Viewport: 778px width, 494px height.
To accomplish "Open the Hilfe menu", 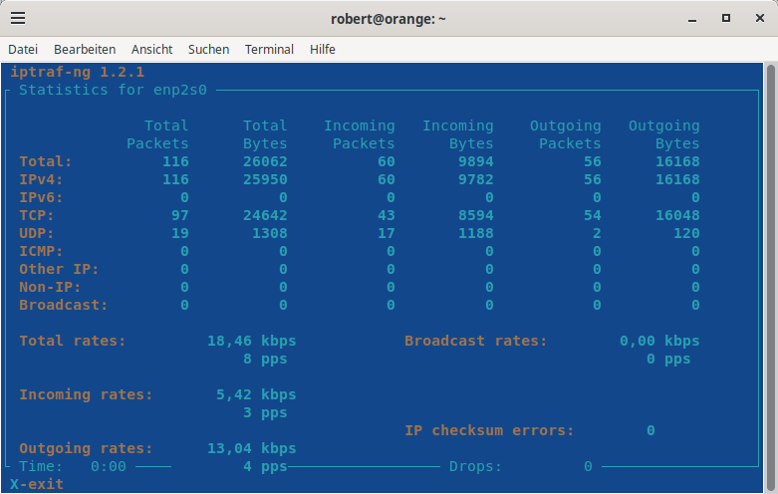I will (x=323, y=49).
